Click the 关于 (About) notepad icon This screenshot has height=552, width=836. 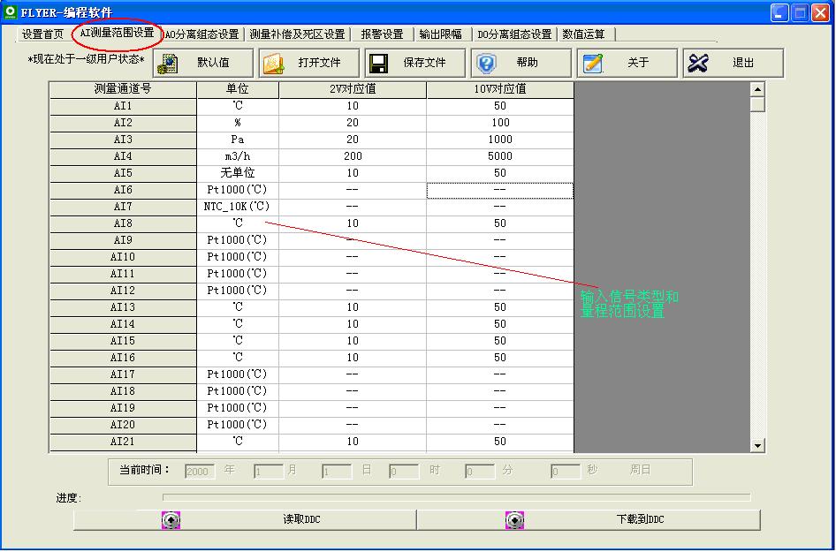pyautogui.click(x=593, y=64)
